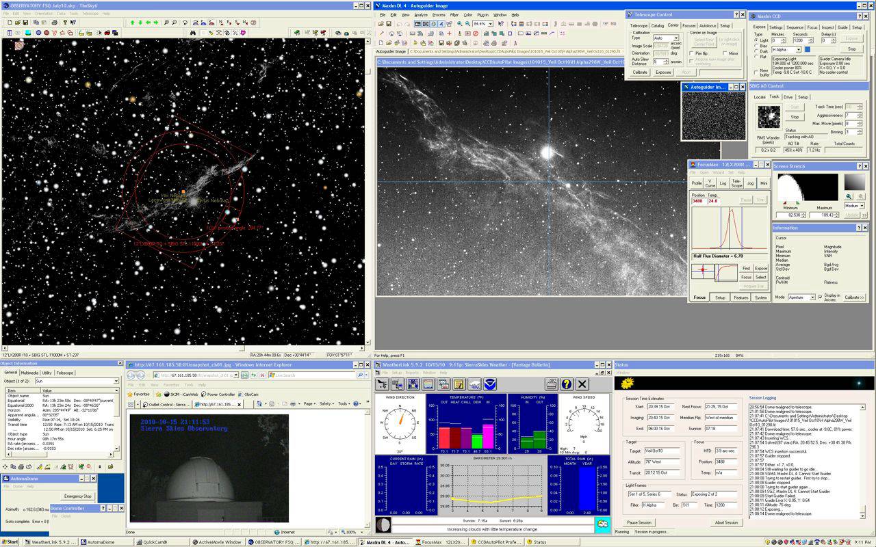Enable the Pier flip checkbox
The width and height of the screenshot is (876, 547).
(692, 53)
